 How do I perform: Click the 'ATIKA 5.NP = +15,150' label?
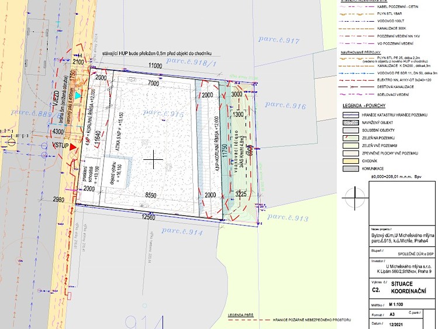click(119, 132)
